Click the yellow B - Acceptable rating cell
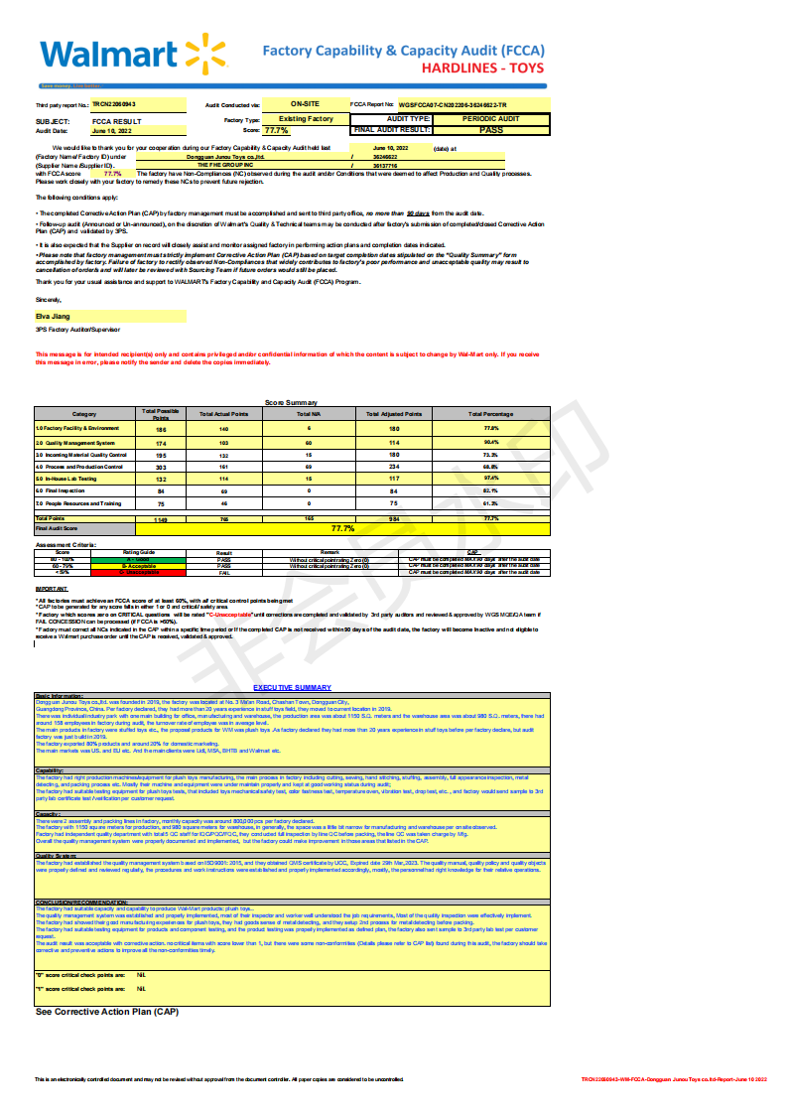788x1115 pixels. click(139, 566)
